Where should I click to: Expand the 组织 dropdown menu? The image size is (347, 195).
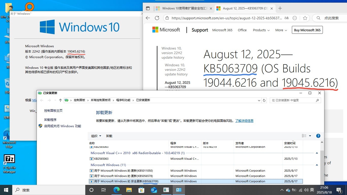(x=96, y=136)
